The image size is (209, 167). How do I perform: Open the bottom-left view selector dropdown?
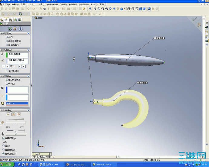51,154
